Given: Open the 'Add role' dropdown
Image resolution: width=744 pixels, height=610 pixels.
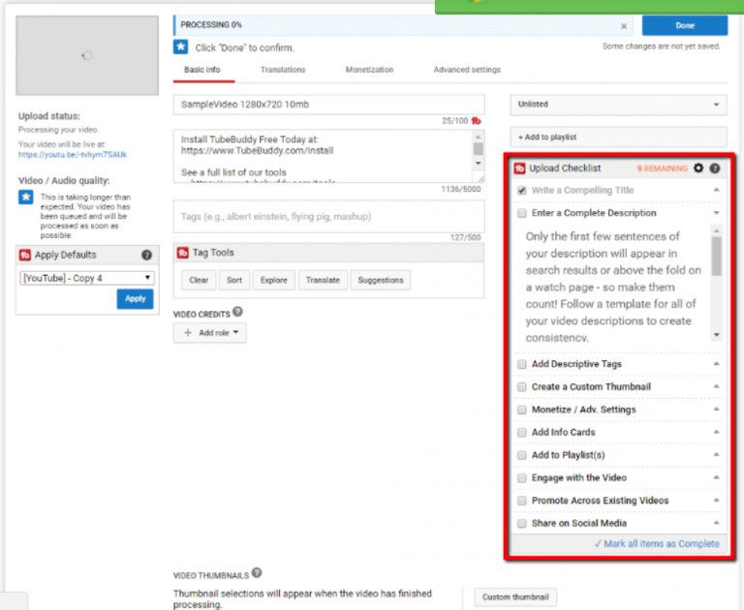Looking at the screenshot, I should [209, 332].
